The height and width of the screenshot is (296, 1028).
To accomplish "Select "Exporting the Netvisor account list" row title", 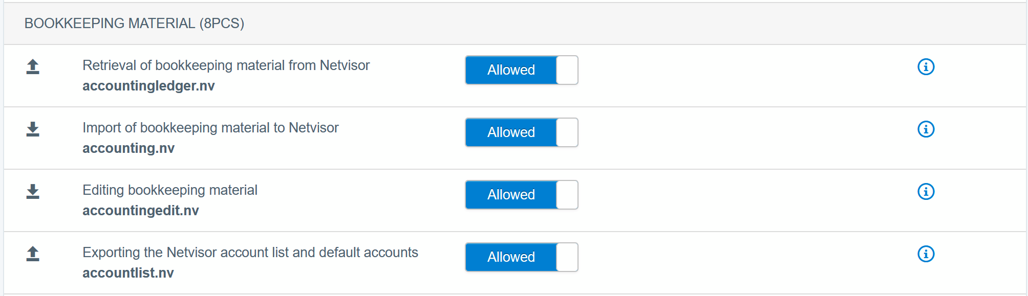I will tap(250, 253).
